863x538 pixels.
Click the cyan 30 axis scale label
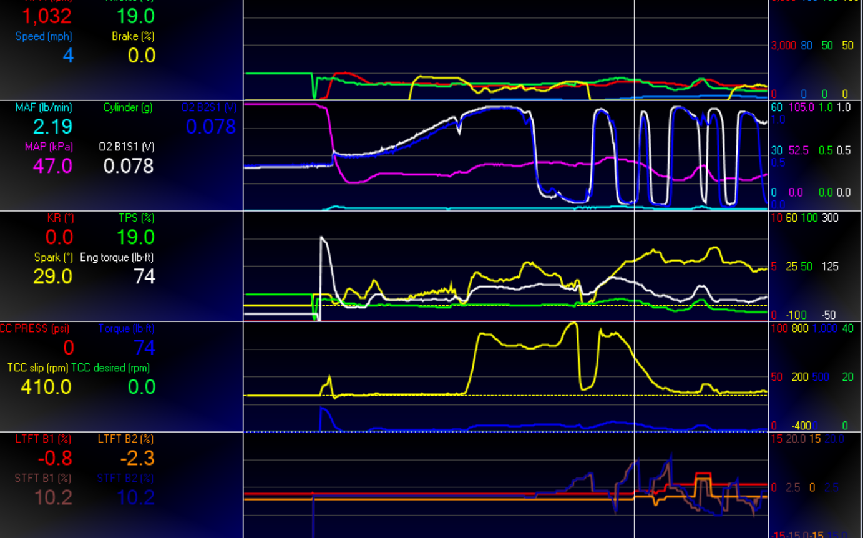click(x=777, y=150)
